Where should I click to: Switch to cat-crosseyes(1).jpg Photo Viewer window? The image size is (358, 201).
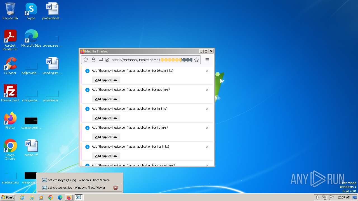click(x=80, y=180)
